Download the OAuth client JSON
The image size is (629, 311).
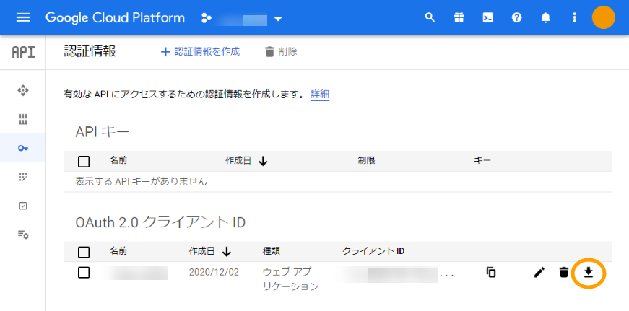[x=588, y=273]
